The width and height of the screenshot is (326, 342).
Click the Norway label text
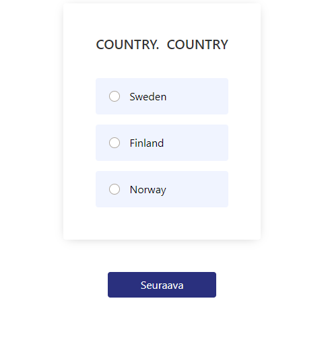(x=148, y=190)
